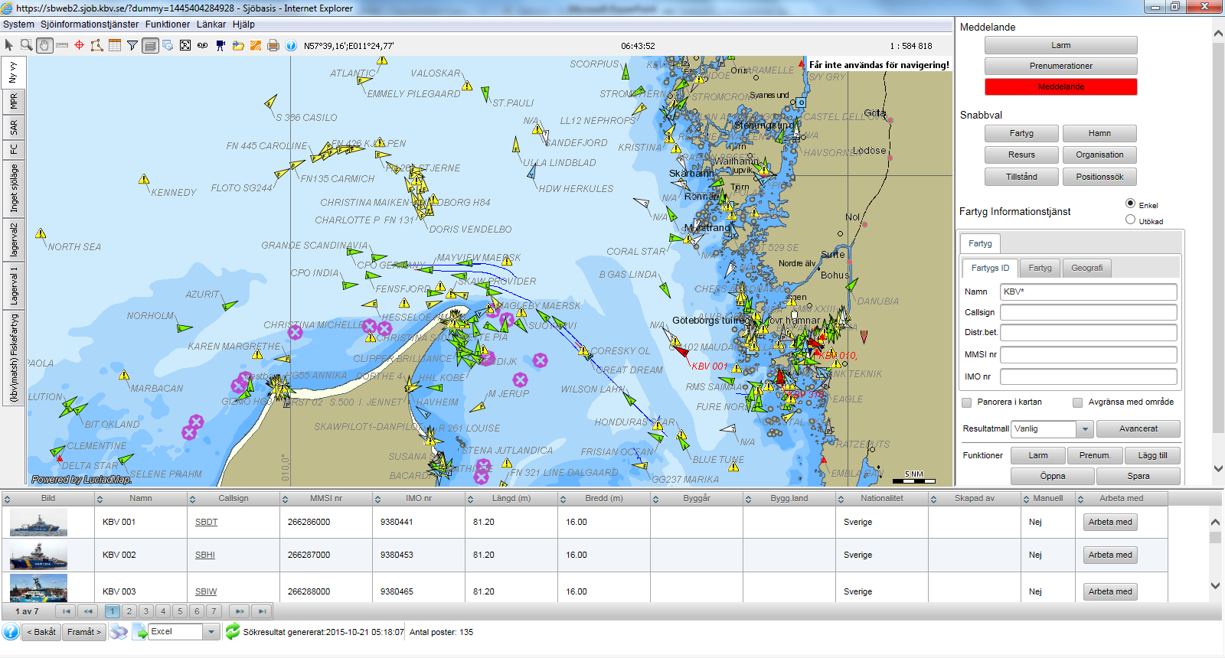Sort by MMSI nr column arrows
1225x658 pixels.
(x=285, y=499)
